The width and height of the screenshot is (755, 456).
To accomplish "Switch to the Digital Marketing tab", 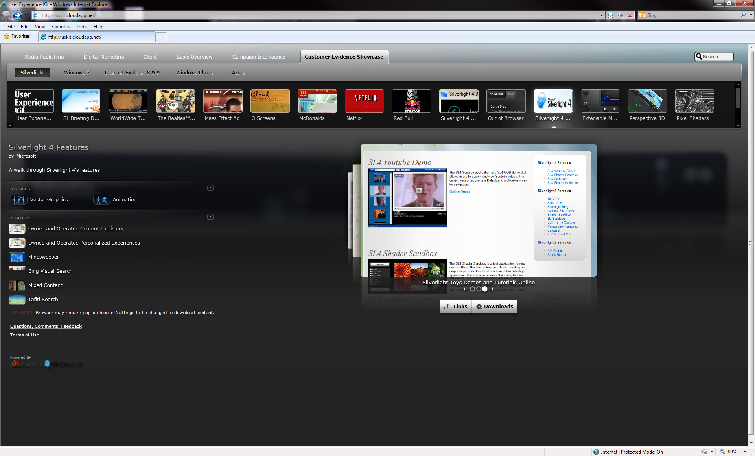I will pos(104,57).
